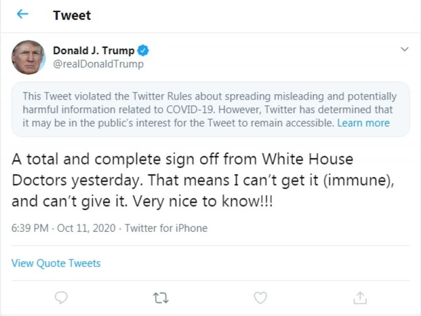This screenshot has height=316, width=421.
Task: Open the Donald J. Trump profile picture
Action: (28, 57)
